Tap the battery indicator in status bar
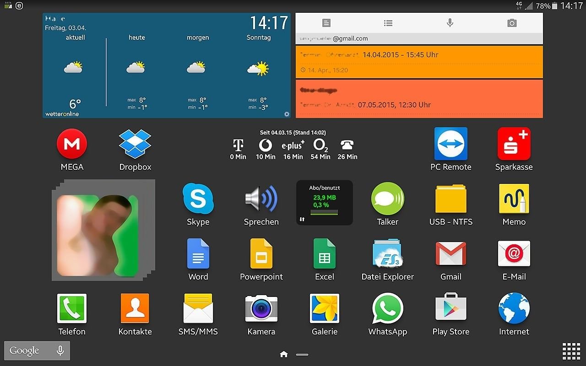Screen dimensions: 586x366 [x=555, y=6]
